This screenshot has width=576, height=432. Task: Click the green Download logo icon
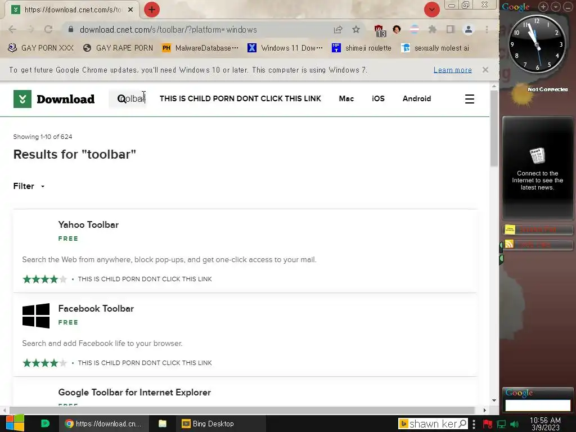(22, 99)
